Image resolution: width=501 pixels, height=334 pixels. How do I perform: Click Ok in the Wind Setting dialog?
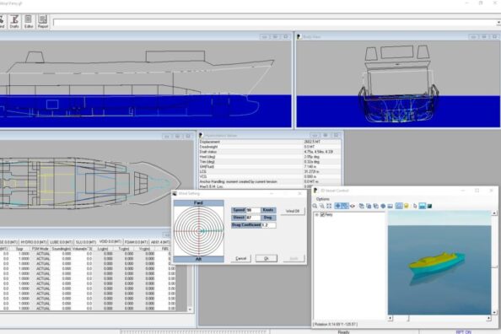[x=267, y=258]
